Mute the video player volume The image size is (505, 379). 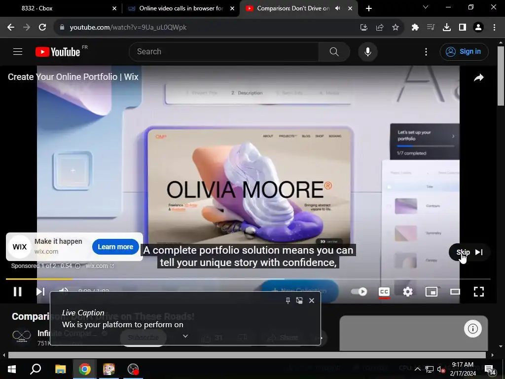[x=63, y=291]
